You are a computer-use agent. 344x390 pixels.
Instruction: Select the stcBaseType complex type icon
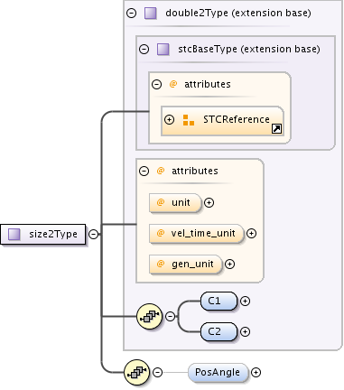[163, 49]
